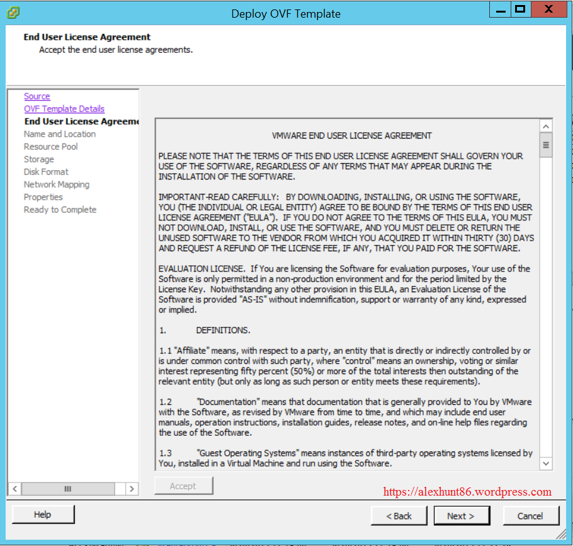Select Storage step in wizard list

39,159
